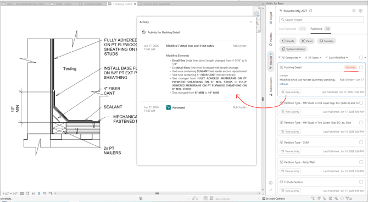Image resolution: width=368 pixels, height=202 pixels.
Task: Click the vertical scrollbar thumb of drawing view
Action: pos(263,99)
